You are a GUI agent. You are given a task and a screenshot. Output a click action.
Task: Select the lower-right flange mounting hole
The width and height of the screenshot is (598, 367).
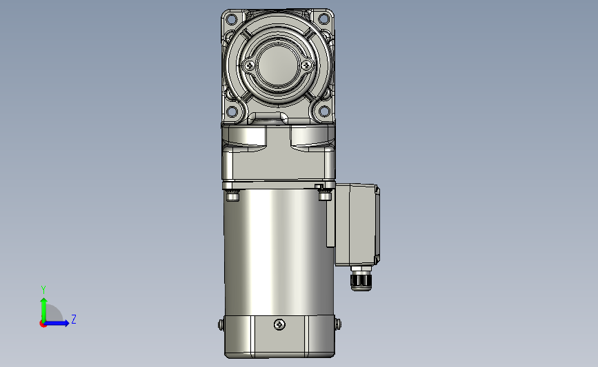tap(324, 112)
